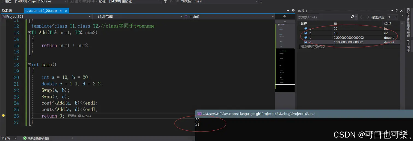
Task: Click the value 1.1000000000000001 cell
Action: [349, 42]
